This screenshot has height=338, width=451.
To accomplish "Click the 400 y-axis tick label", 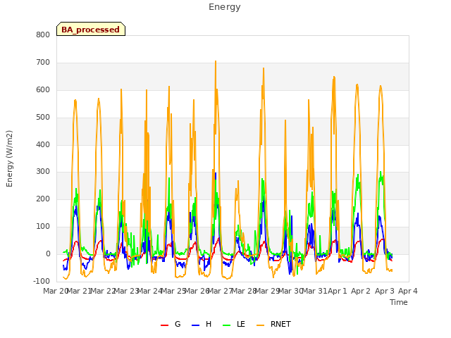I will [43, 144].
